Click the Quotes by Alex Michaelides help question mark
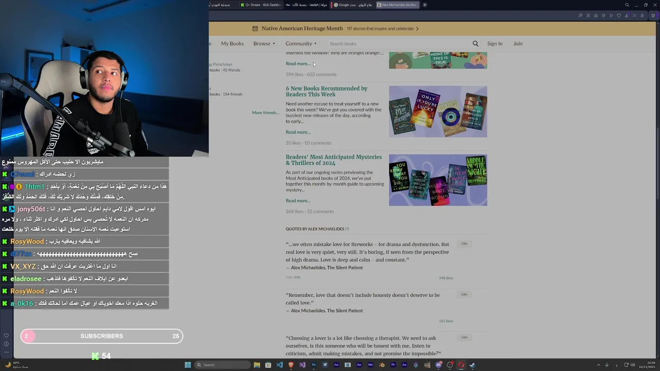The height and width of the screenshot is (371, 660). pyautogui.click(x=347, y=229)
